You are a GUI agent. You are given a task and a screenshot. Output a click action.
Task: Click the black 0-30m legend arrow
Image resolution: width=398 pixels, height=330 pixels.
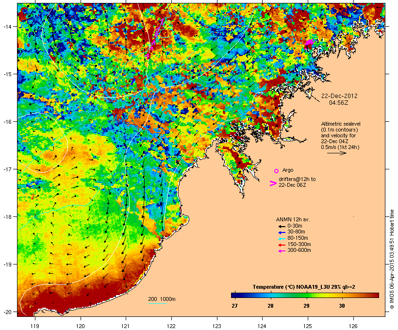click(282, 227)
